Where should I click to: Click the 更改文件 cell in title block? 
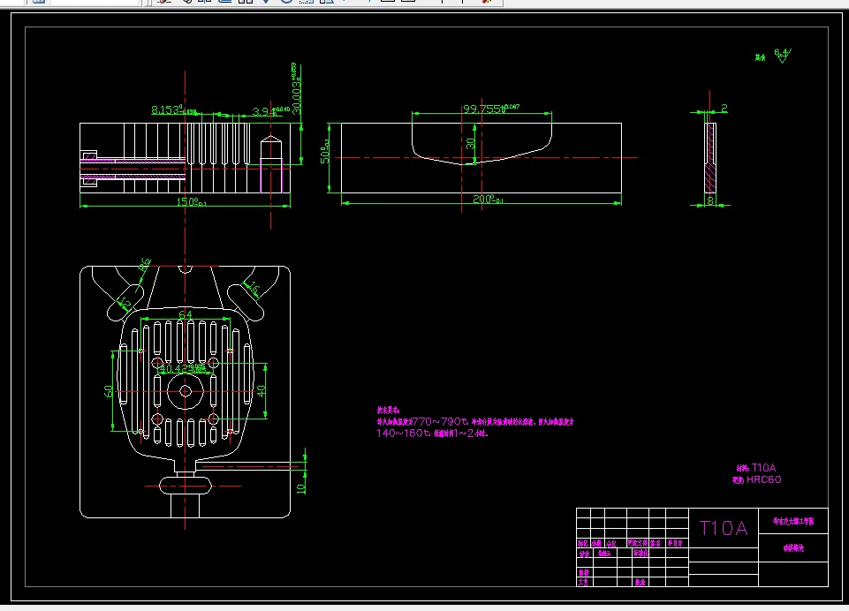point(637,543)
